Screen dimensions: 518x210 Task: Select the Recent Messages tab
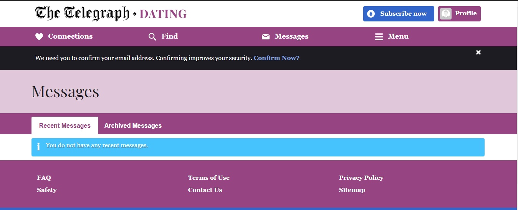65,125
